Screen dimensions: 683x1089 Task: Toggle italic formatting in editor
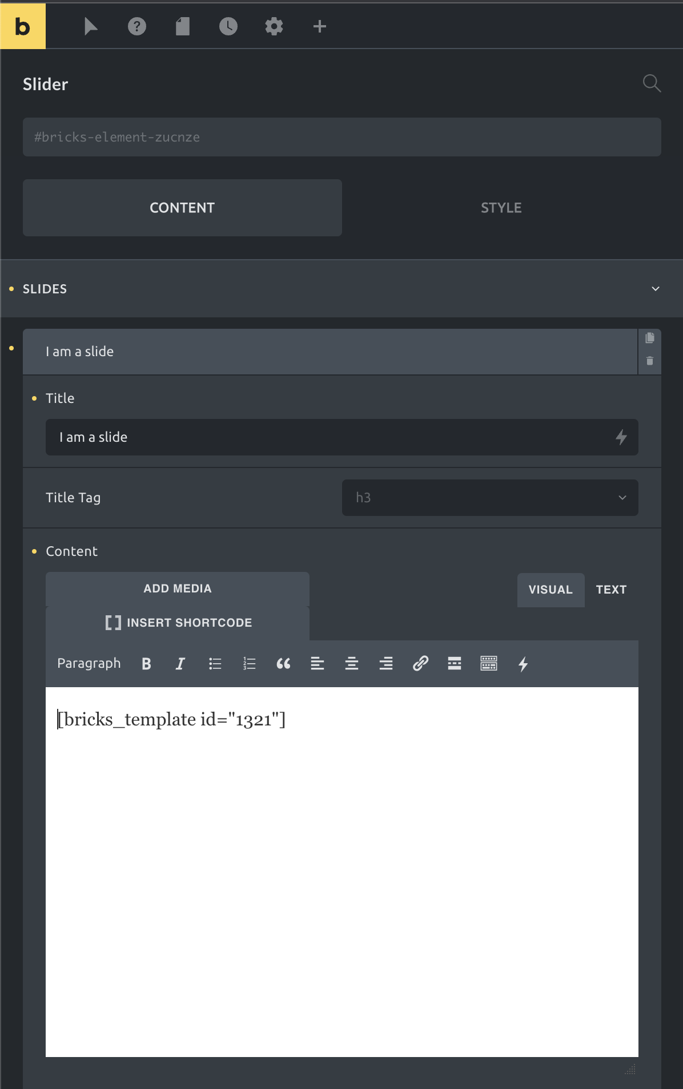(x=180, y=663)
